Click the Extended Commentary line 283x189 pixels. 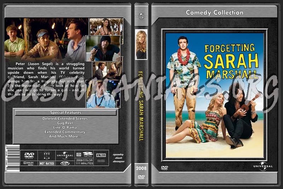click(x=65, y=132)
